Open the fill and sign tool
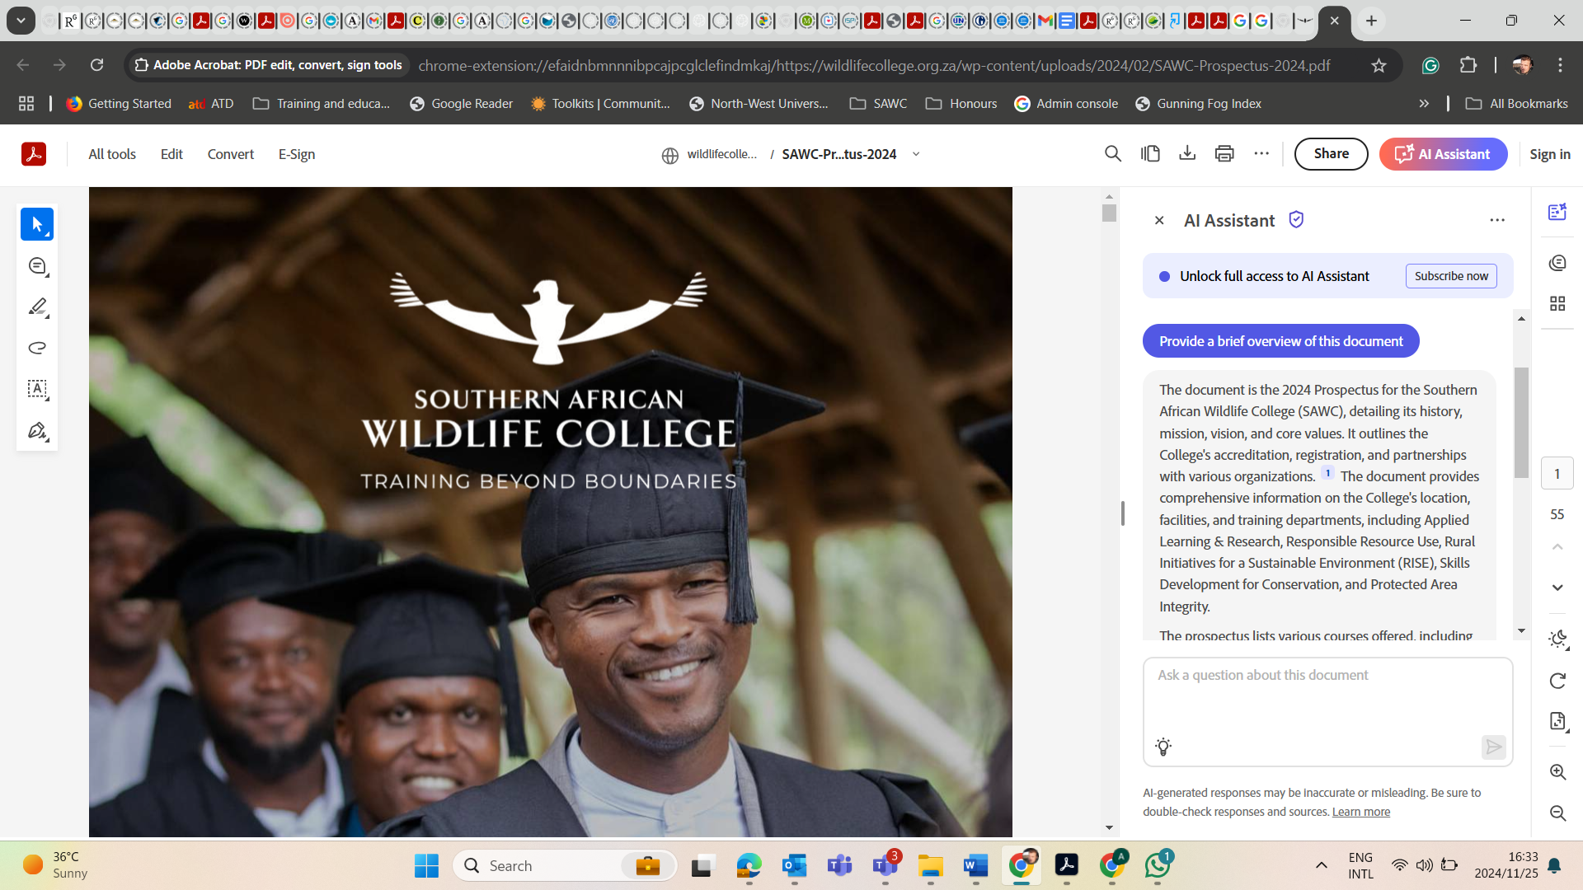 point(37,430)
